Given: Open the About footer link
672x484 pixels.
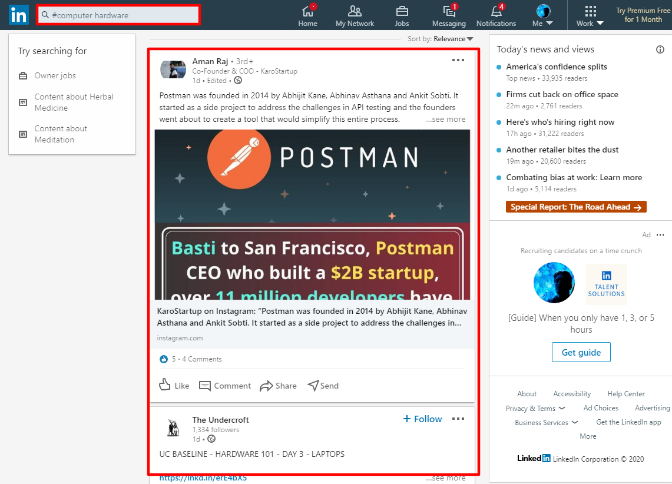Looking at the screenshot, I should click(x=527, y=394).
